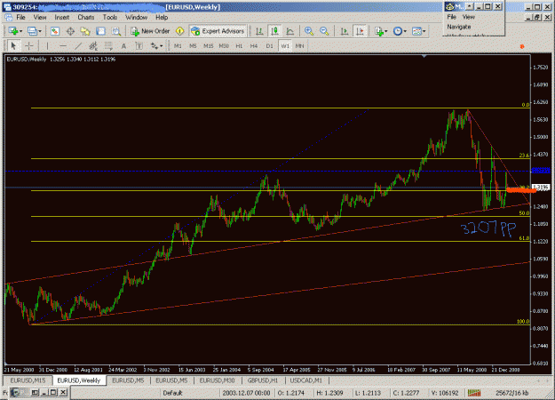Switch to the USDCAD,M1 chart tab

click(306, 380)
